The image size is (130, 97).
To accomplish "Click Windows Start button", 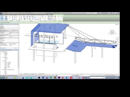I will click(2, 78).
